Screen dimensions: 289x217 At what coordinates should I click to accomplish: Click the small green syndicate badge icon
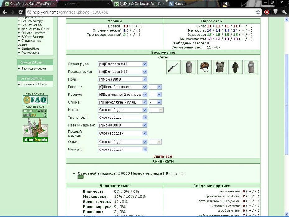(x=81, y=177)
